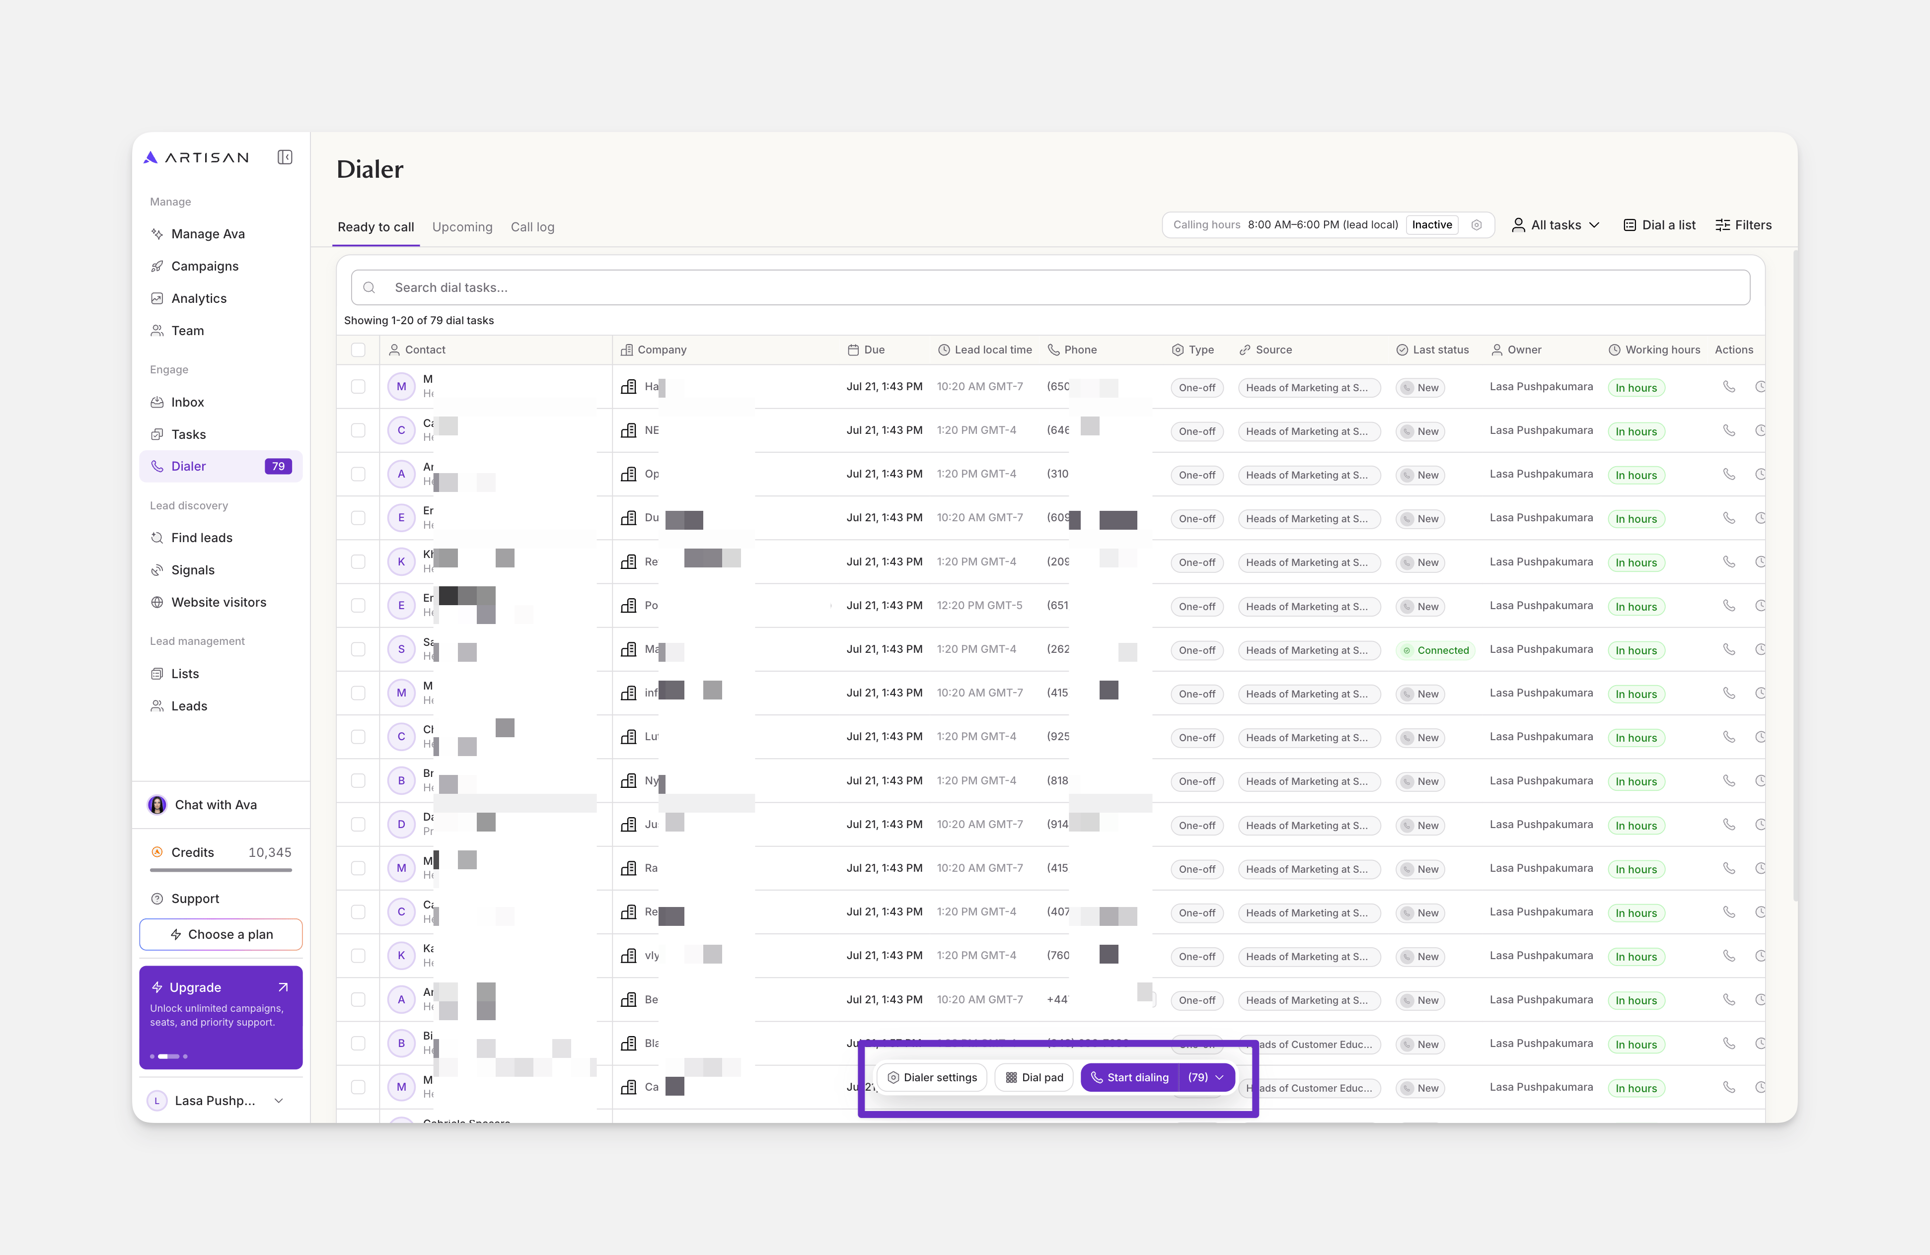Screen dimensions: 1930x1255
Task: Toggle the select-all checkbox in the table header
Action: click(358, 349)
